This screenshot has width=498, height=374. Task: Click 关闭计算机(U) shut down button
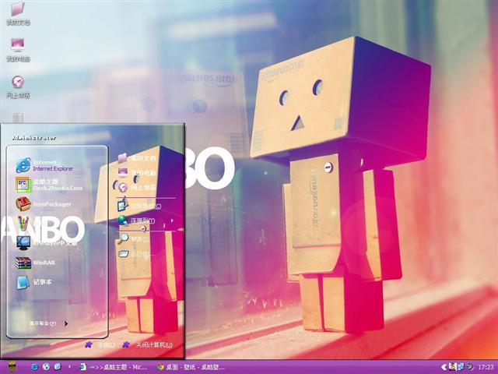click(148, 344)
